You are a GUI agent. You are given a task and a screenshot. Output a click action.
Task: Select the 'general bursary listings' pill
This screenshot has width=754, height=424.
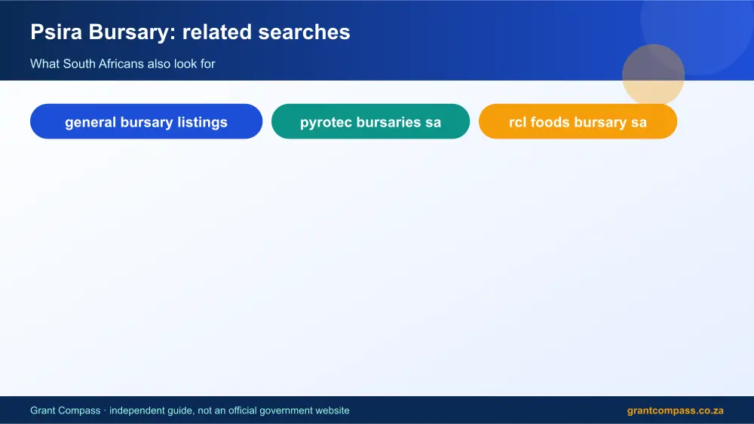[146, 121]
